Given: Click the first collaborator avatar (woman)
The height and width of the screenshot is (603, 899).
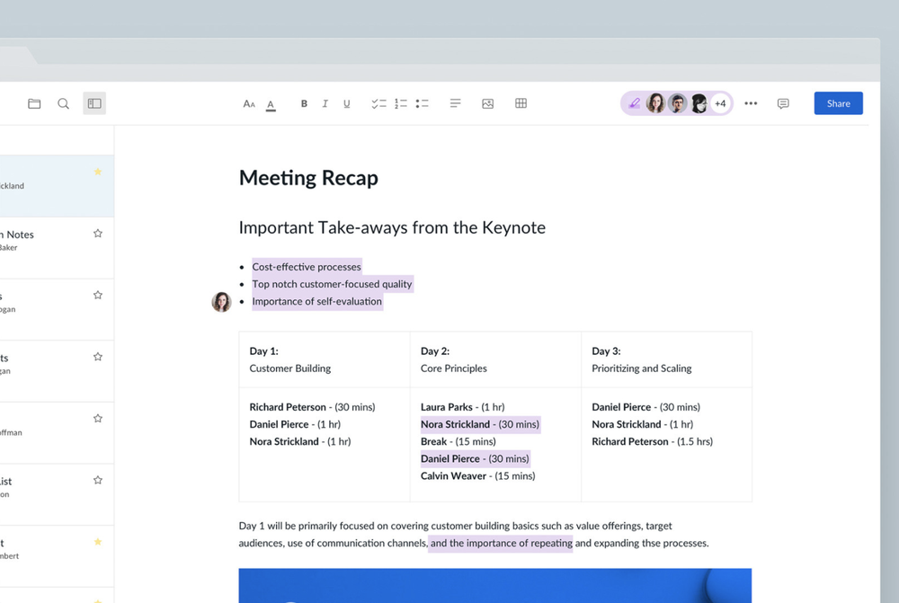Looking at the screenshot, I should (655, 103).
